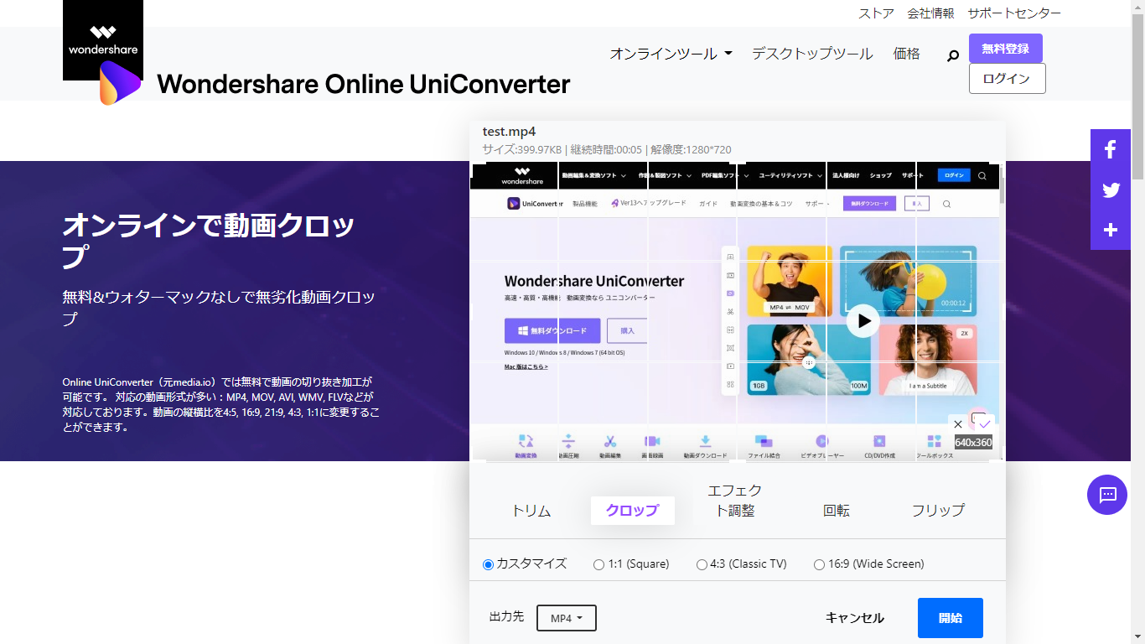This screenshot has height=644, width=1145.
Task: Switch to the 回転 tab
Action: (x=837, y=511)
